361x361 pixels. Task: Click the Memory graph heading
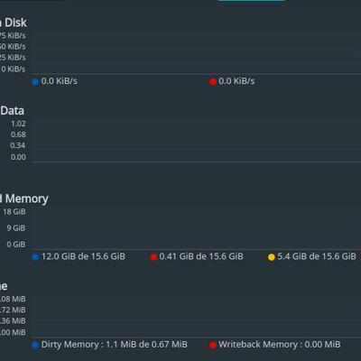(x=24, y=199)
